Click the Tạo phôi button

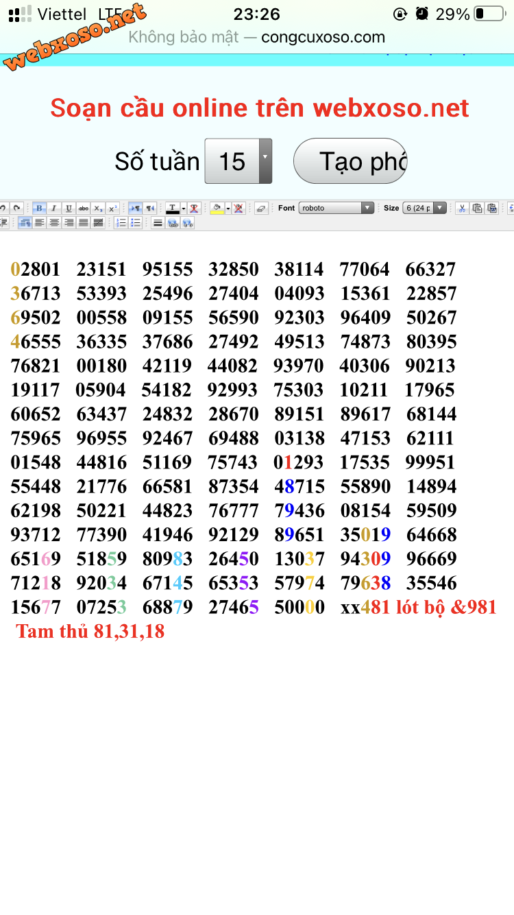pyautogui.click(x=350, y=161)
